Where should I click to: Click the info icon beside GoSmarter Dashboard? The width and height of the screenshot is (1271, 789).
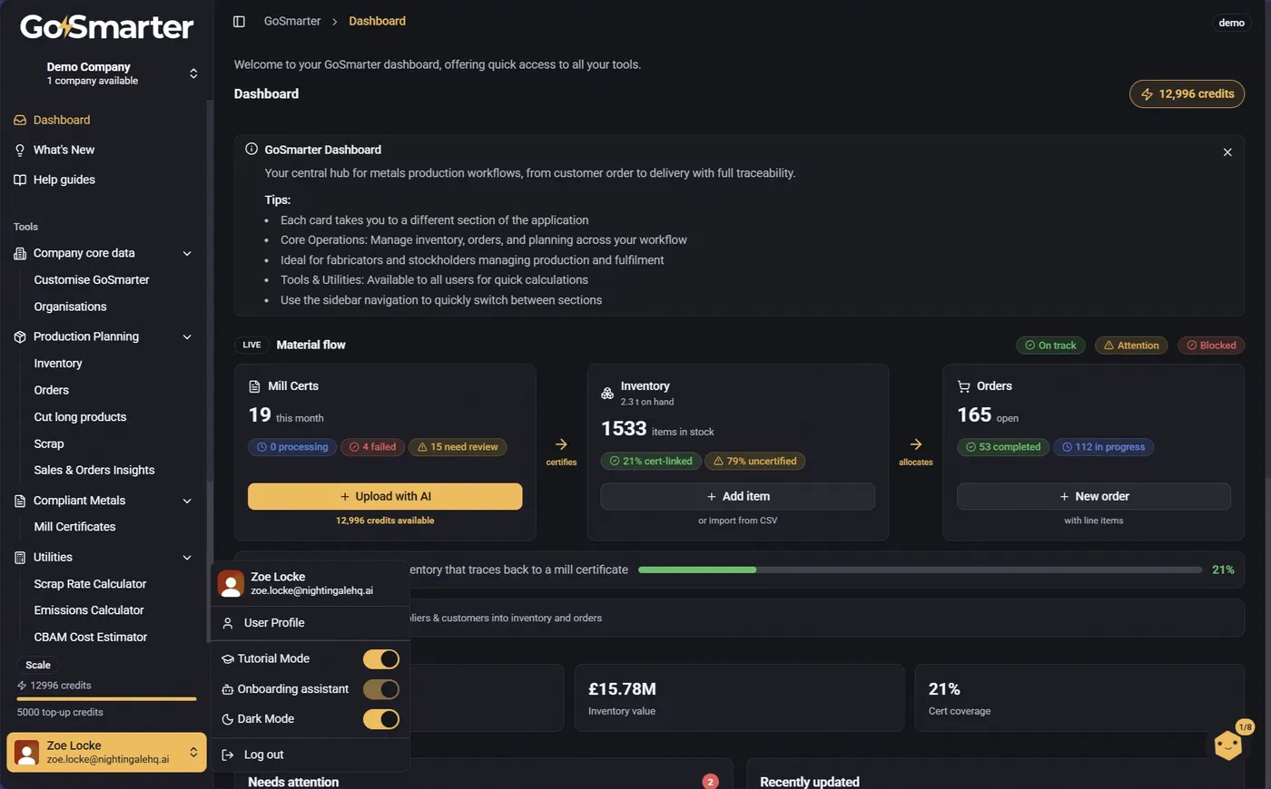(x=251, y=149)
